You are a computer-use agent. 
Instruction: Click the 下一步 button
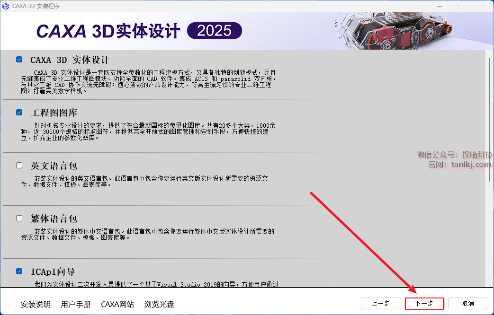point(424,304)
